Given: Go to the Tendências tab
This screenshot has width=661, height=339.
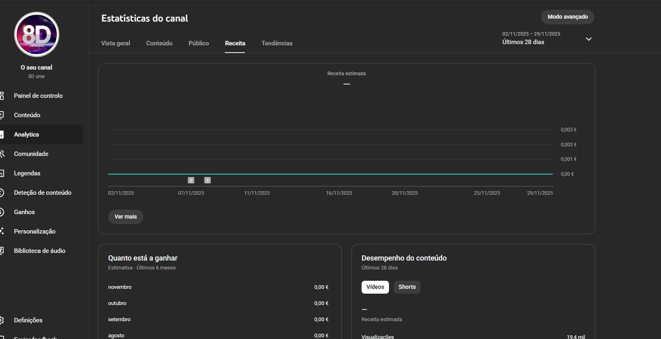Looking at the screenshot, I should 277,43.
